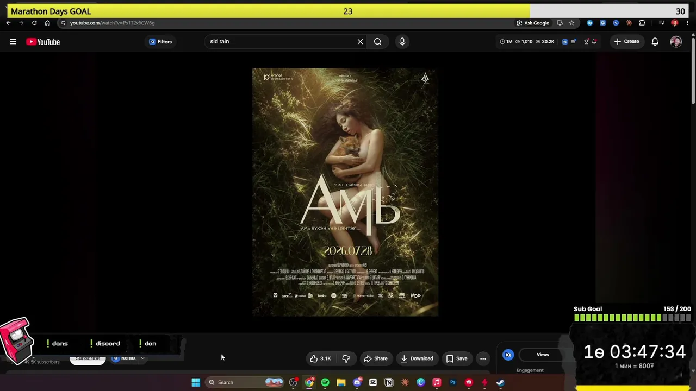Open Spotify from the taskbar

325,382
